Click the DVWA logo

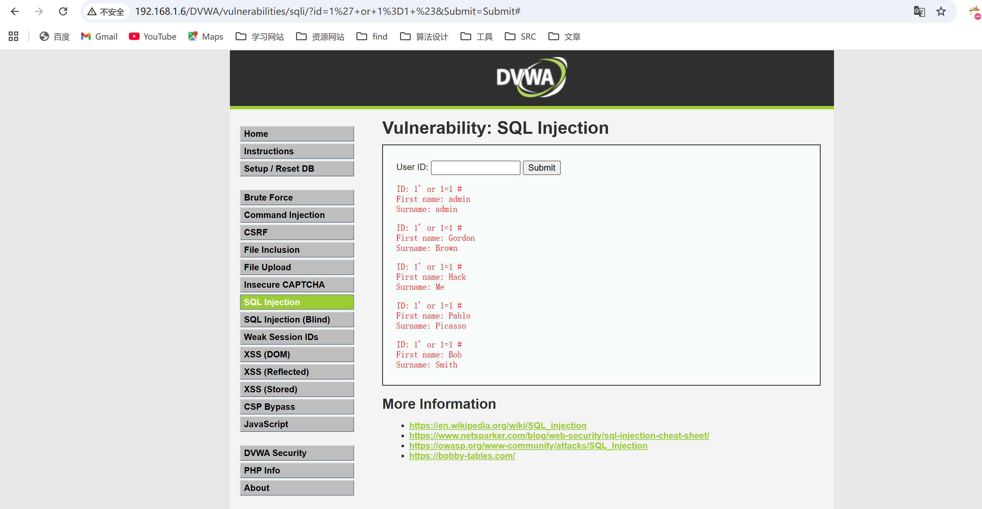point(531,77)
